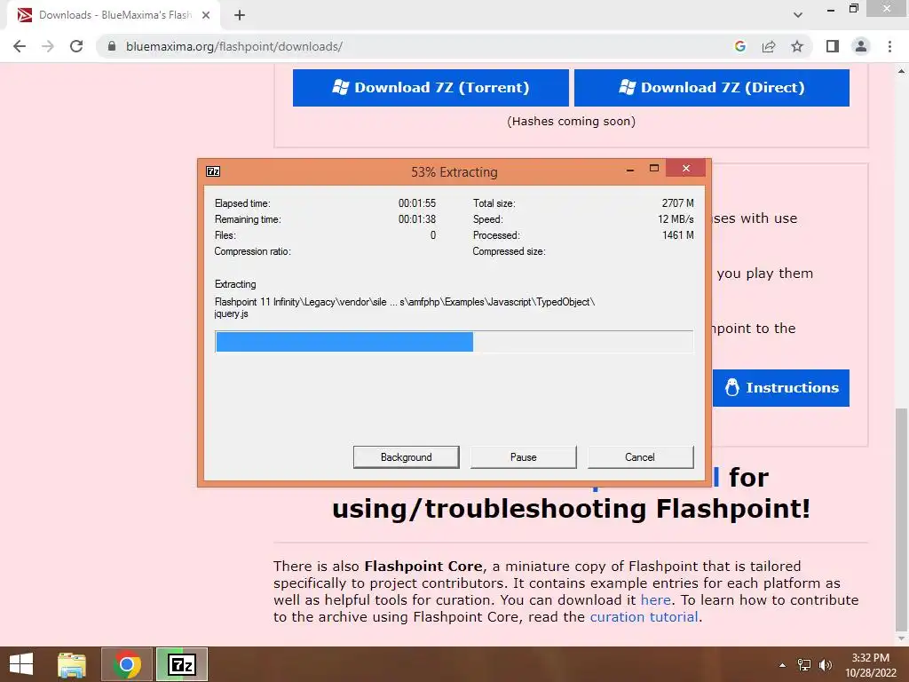Close the 53% Extracting dialog
The height and width of the screenshot is (682, 909).
pyautogui.click(x=686, y=168)
